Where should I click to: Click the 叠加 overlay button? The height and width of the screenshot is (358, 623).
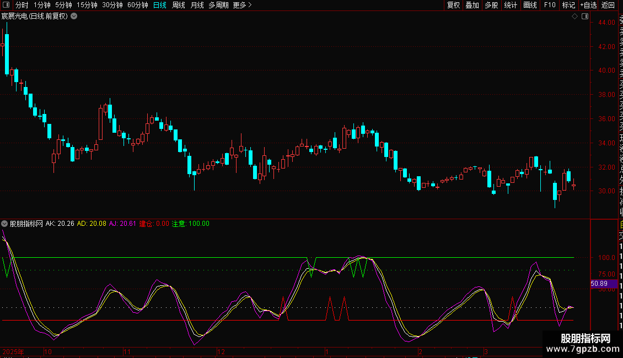pos(472,5)
